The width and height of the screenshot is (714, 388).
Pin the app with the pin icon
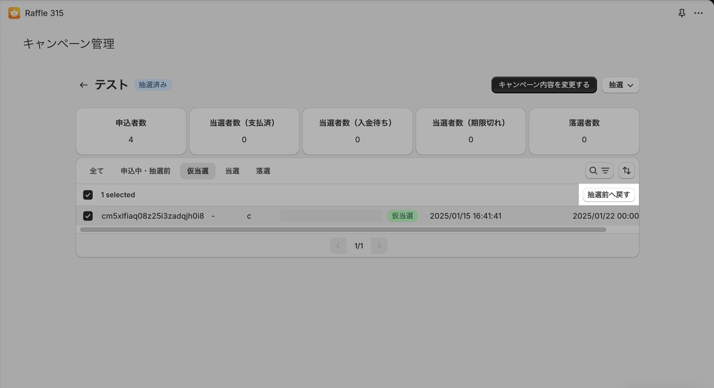(682, 13)
